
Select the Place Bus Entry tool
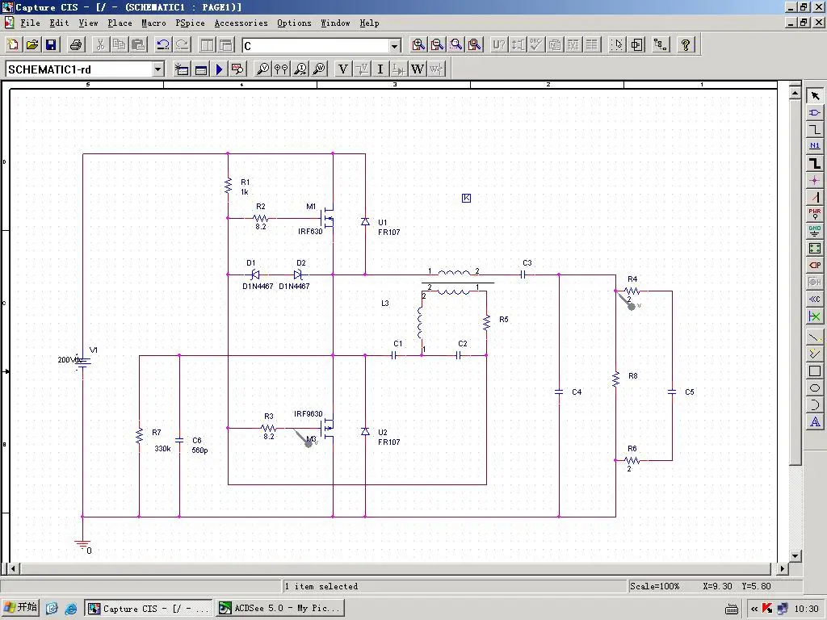[815, 197]
